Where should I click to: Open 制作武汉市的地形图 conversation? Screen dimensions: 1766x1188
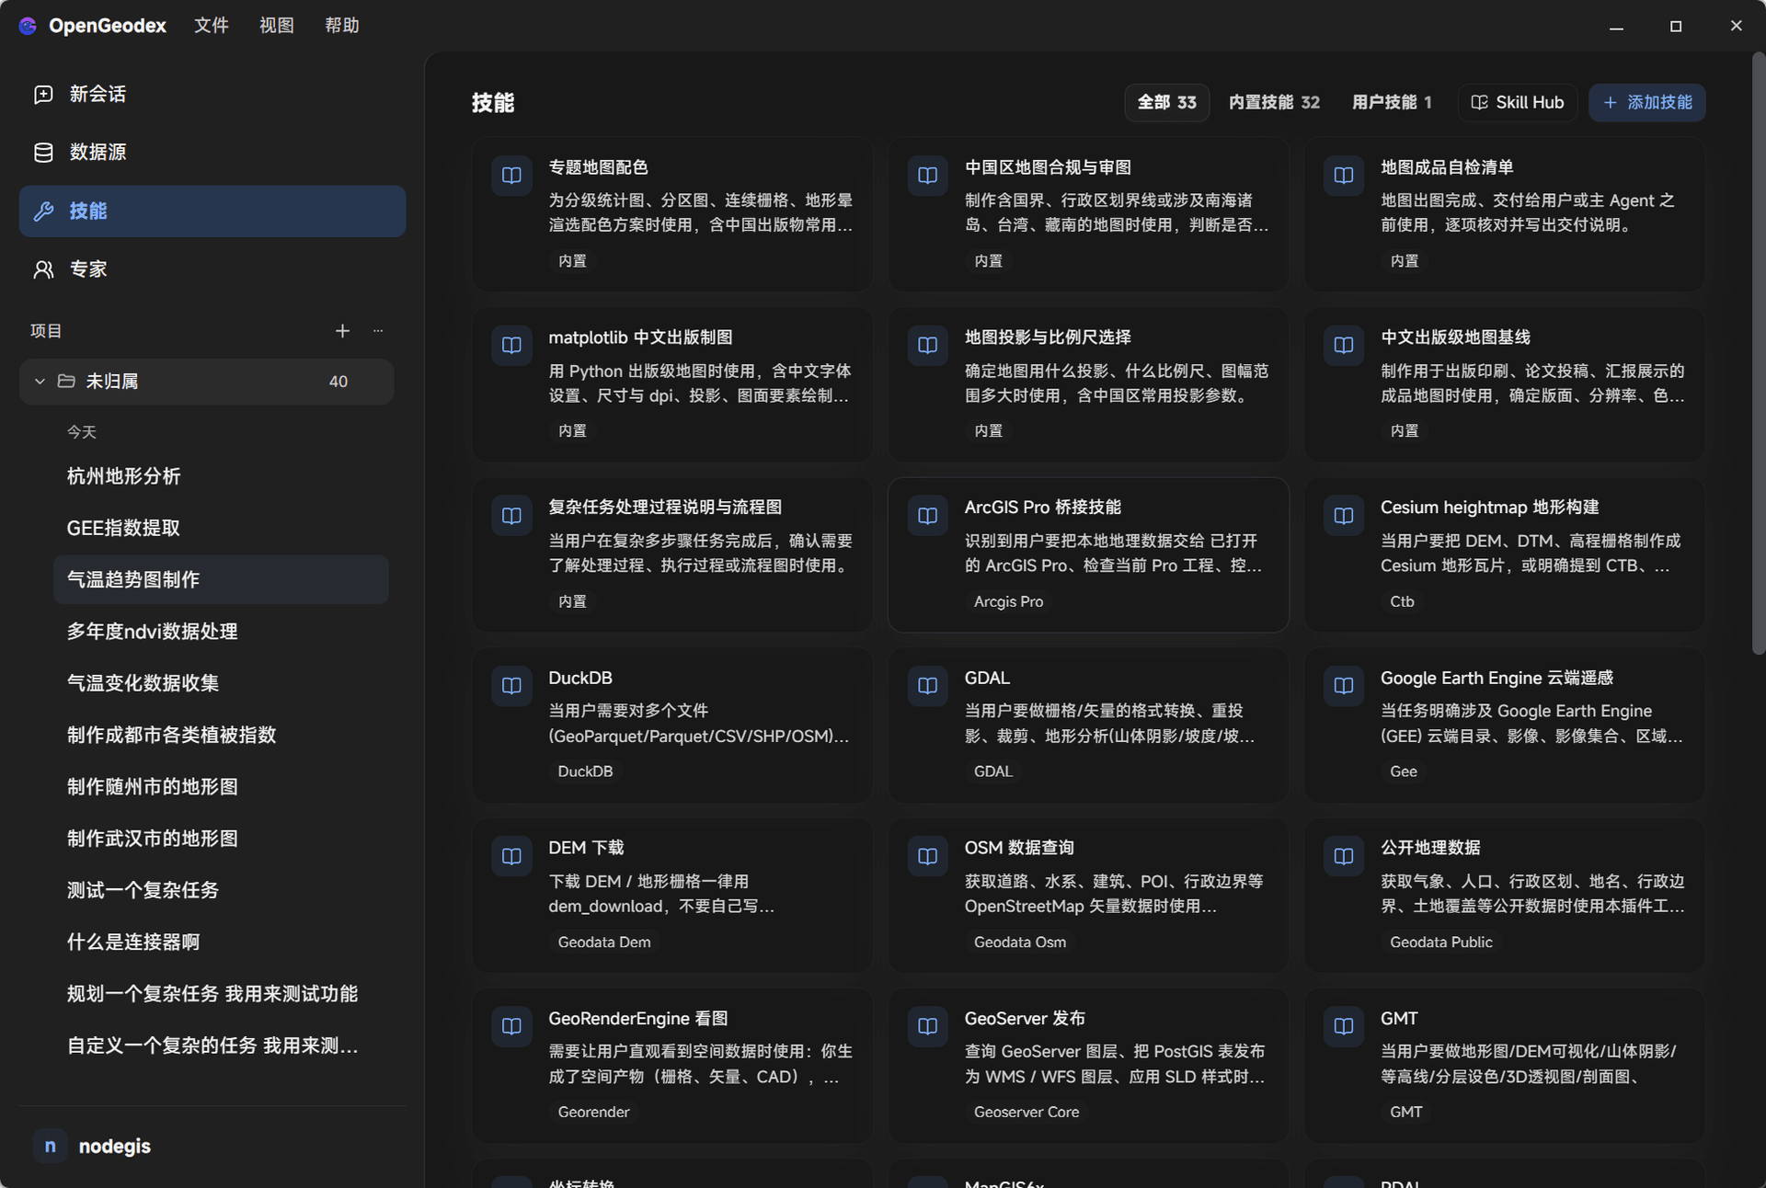(221, 839)
